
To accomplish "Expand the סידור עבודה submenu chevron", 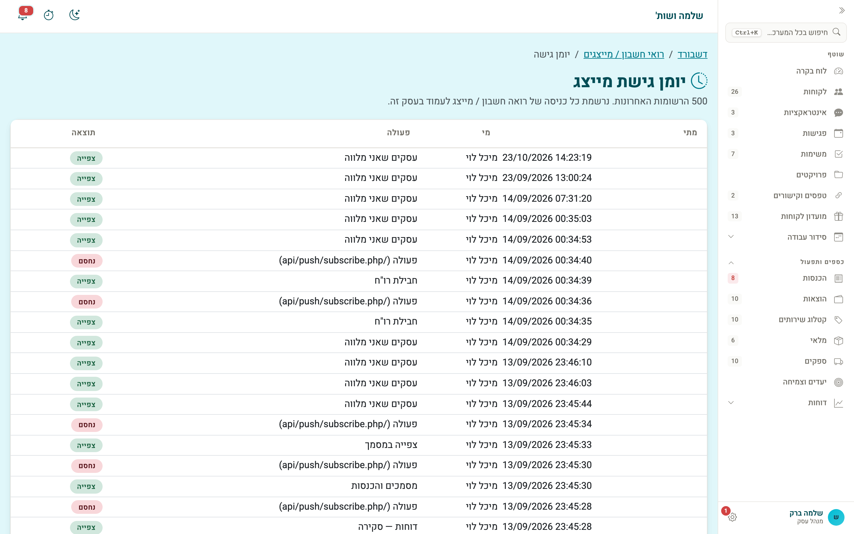I will click(731, 237).
